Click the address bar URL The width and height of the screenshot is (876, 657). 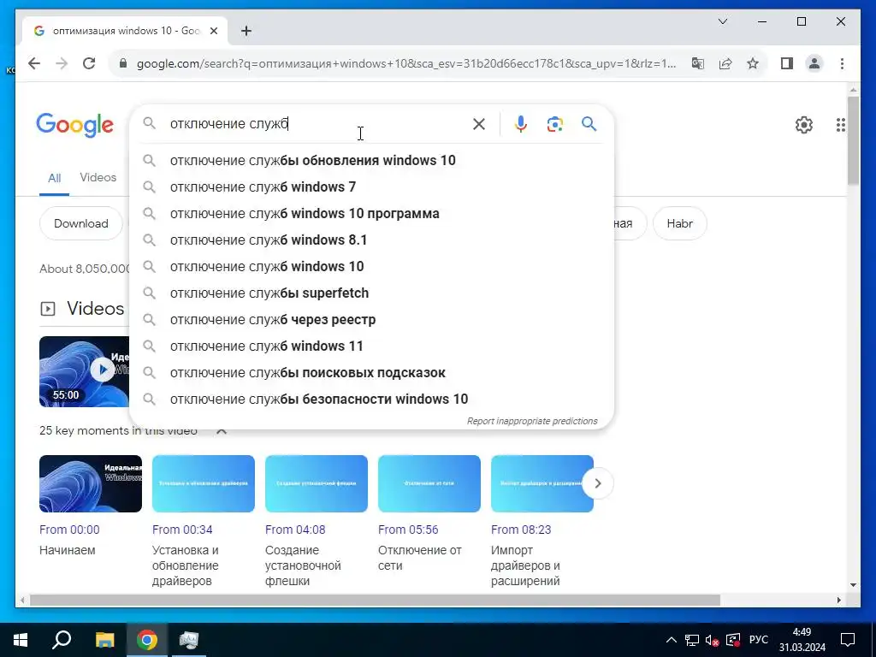[406, 63]
